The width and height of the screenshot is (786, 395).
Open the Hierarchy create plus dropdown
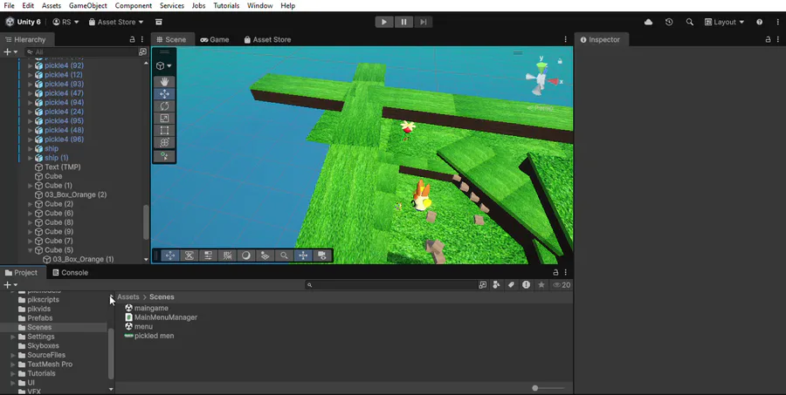pyautogui.click(x=10, y=52)
